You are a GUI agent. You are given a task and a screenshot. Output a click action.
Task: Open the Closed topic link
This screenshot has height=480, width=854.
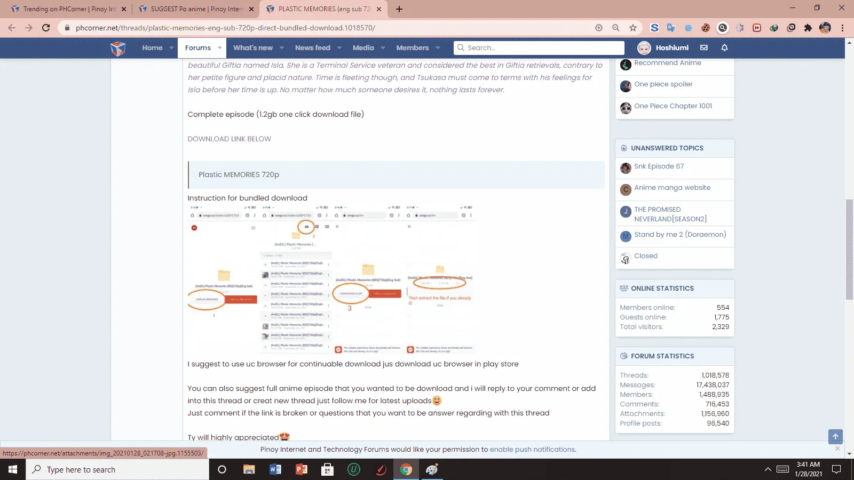tap(646, 256)
